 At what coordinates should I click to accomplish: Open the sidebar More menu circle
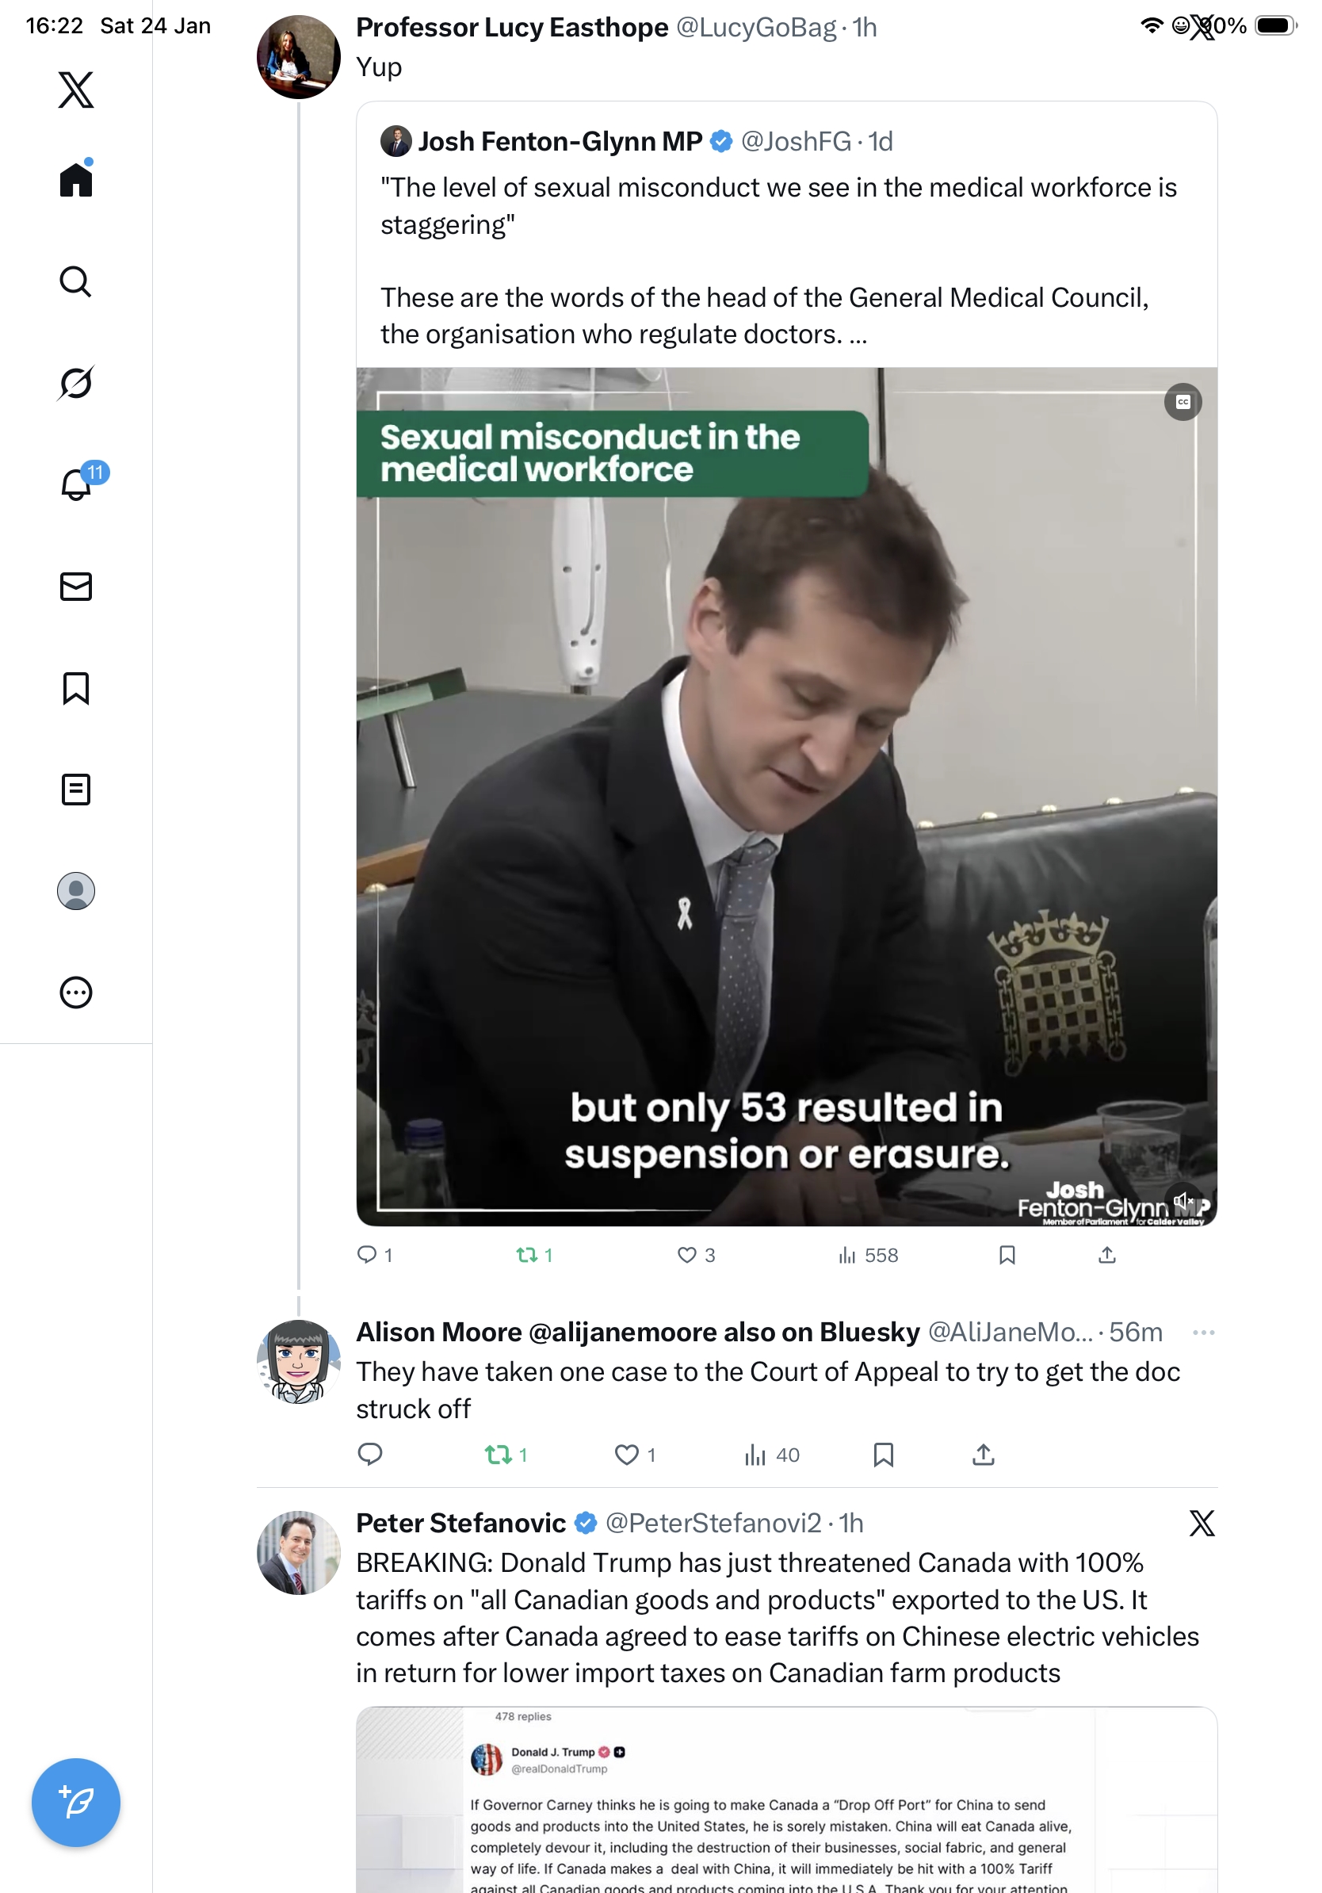coord(76,992)
